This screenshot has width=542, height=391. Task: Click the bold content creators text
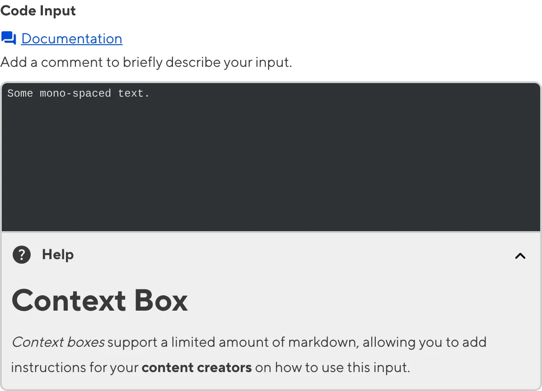pyautogui.click(x=196, y=367)
